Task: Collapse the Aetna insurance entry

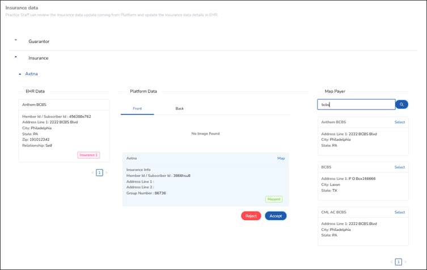Action: [20, 74]
